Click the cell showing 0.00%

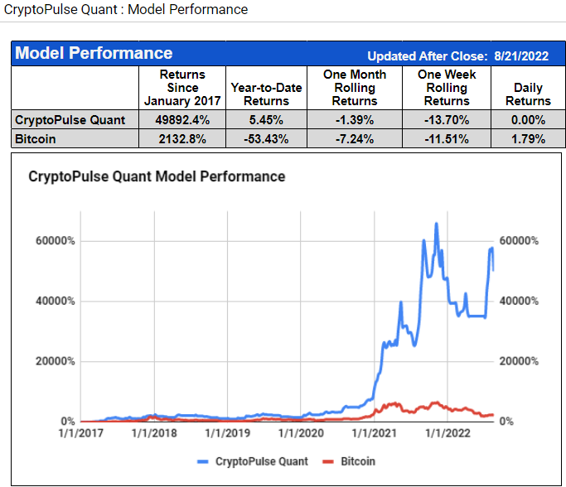[x=528, y=120]
